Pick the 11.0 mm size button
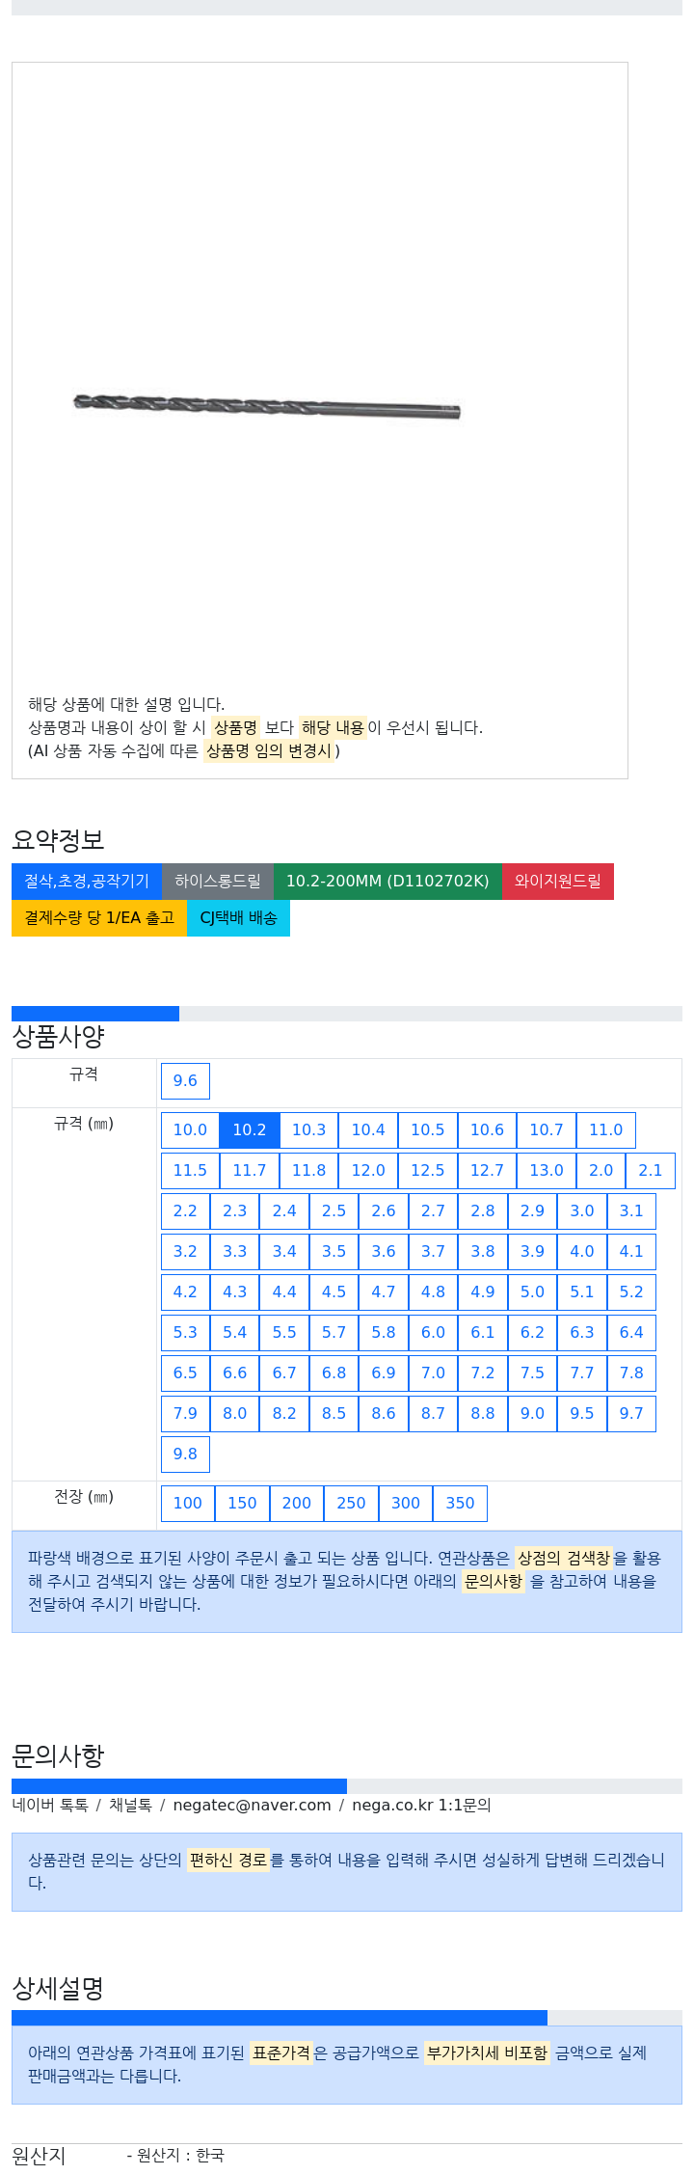The height and width of the screenshot is (2175, 694). tap(605, 1129)
